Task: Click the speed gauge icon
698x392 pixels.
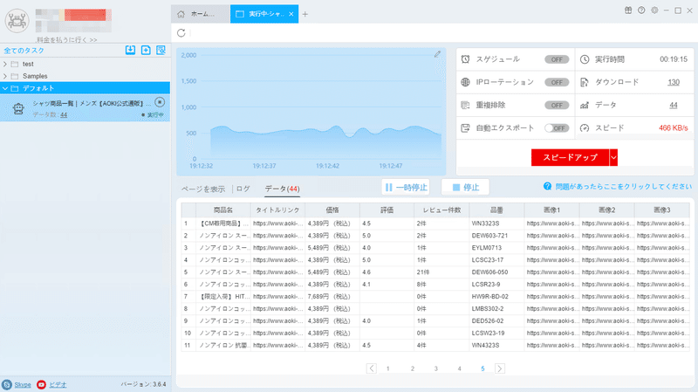Action: coord(585,127)
